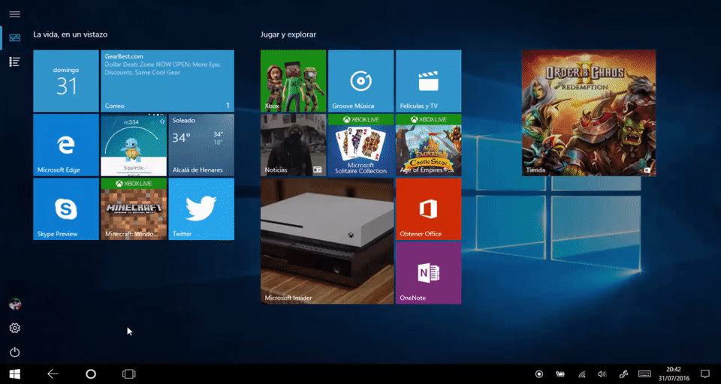The width and height of the screenshot is (721, 384).
Task: Open the Action Center notification icon
Action: 704,373
